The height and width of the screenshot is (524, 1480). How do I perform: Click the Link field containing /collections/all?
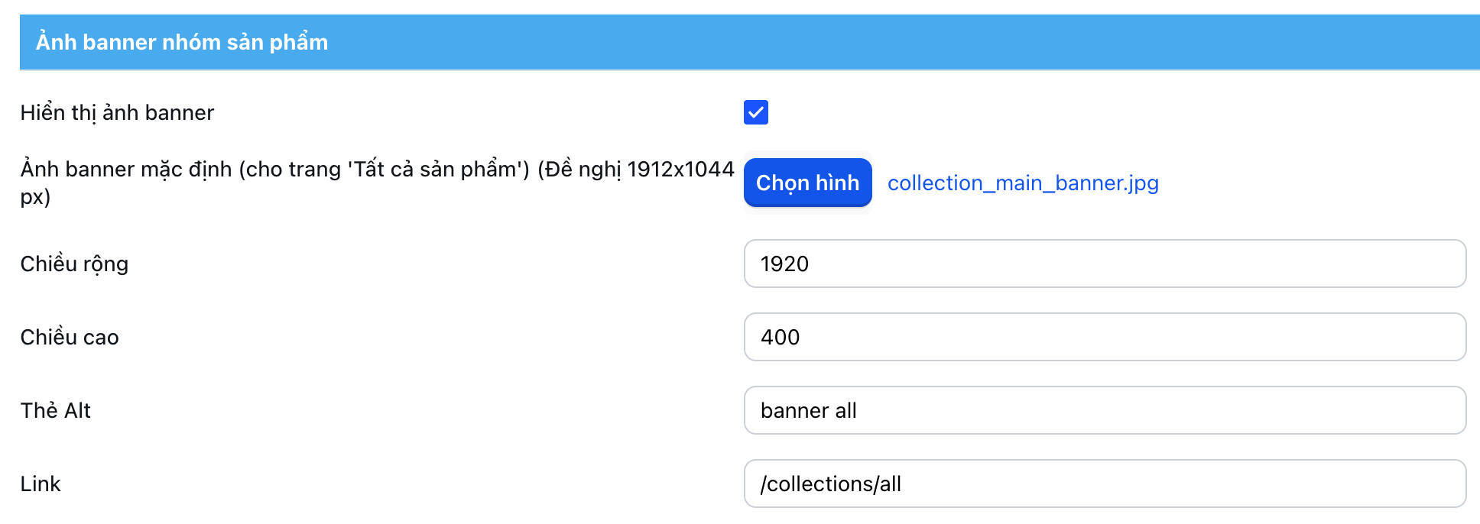pos(1104,484)
